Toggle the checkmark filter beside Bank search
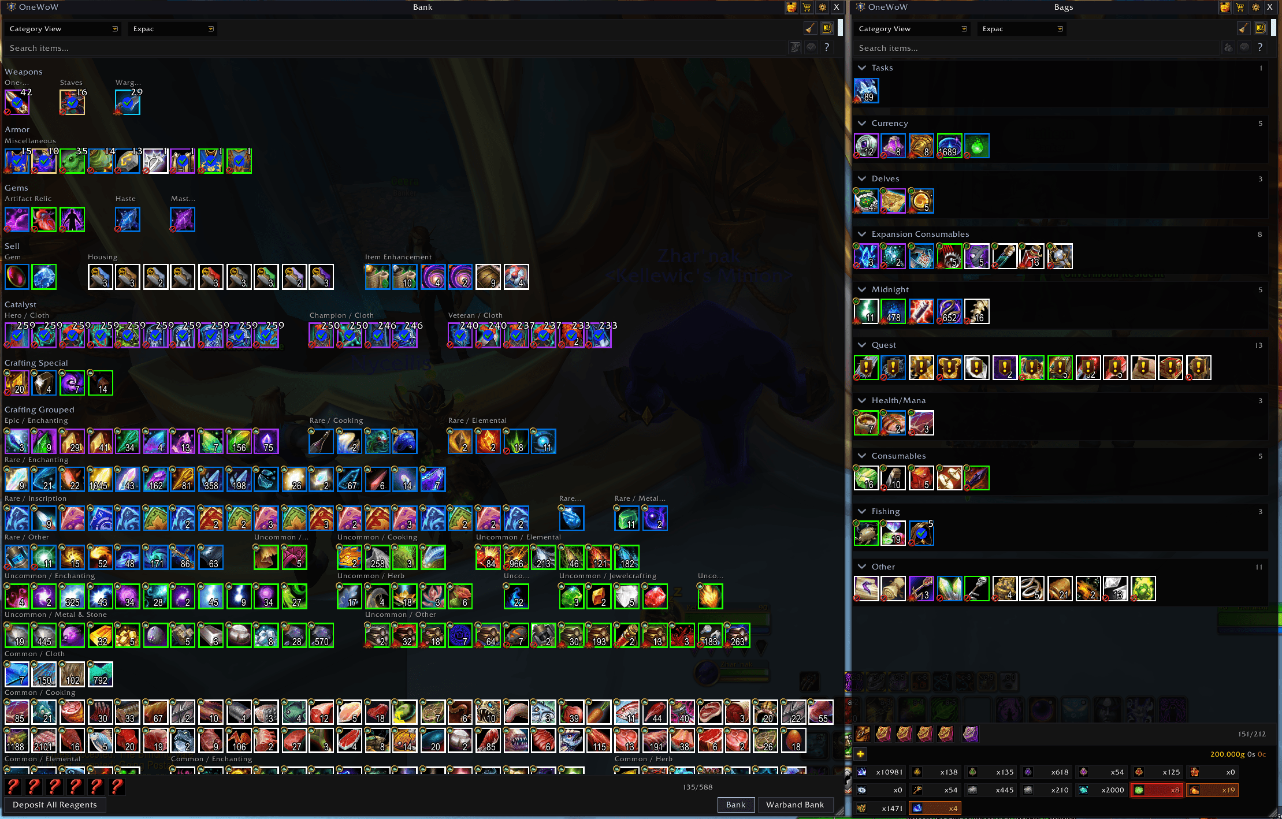This screenshot has height=819, width=1282. (x=811, y=47)
